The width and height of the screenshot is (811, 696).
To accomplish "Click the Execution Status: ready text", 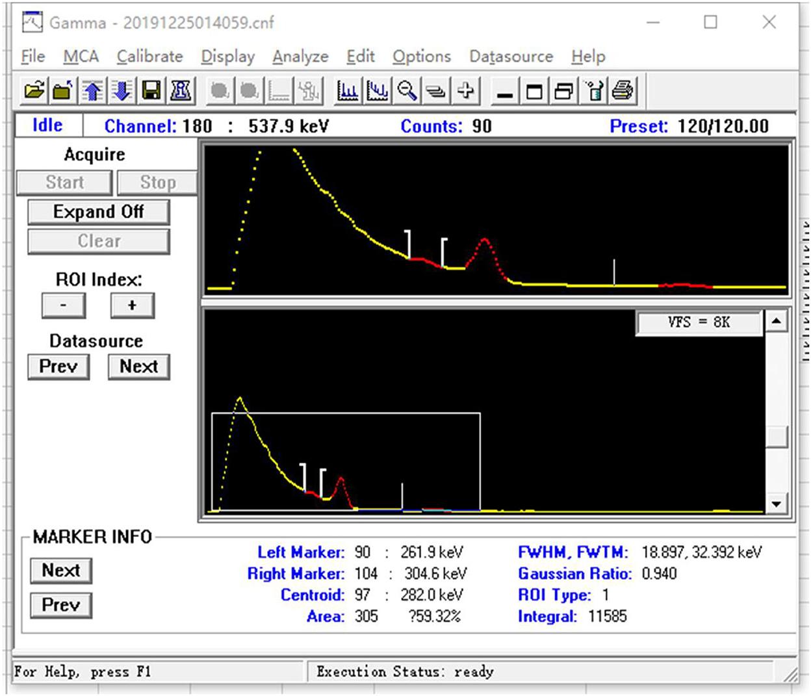I will (405, 672).
